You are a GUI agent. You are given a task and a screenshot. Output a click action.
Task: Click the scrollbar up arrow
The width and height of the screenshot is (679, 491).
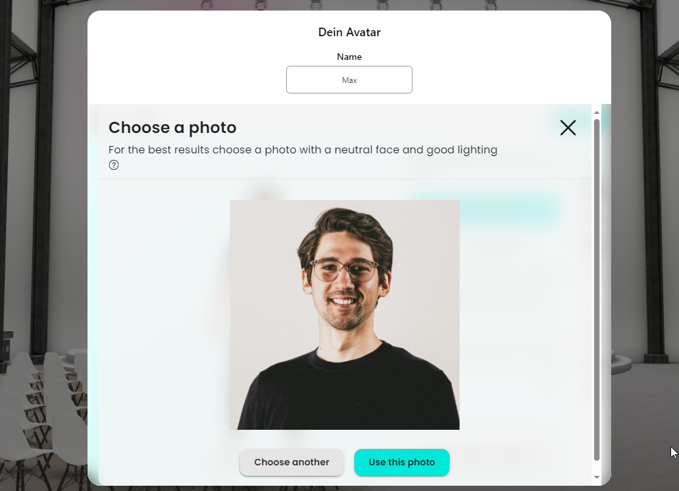pos(597,113)
